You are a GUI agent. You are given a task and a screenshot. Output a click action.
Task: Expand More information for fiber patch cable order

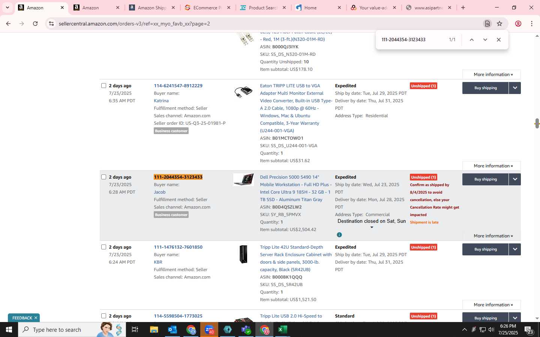(x=491, y=75)
